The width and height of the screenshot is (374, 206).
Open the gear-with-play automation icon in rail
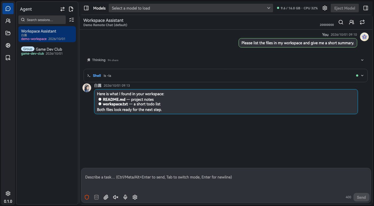(8, 45)
